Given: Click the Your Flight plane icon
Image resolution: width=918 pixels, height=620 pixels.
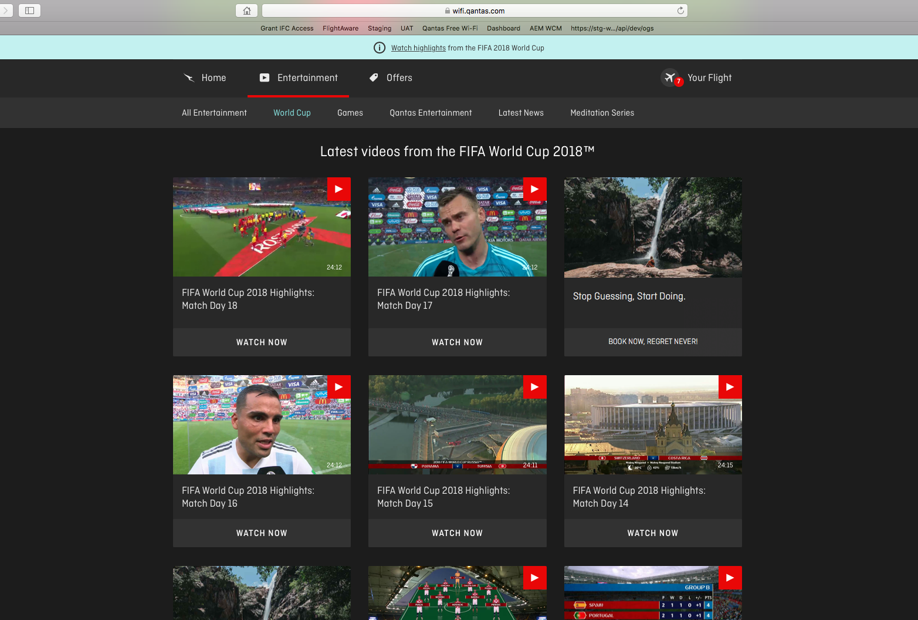Looking at the screenshot, I should click(x=669, y=77).
